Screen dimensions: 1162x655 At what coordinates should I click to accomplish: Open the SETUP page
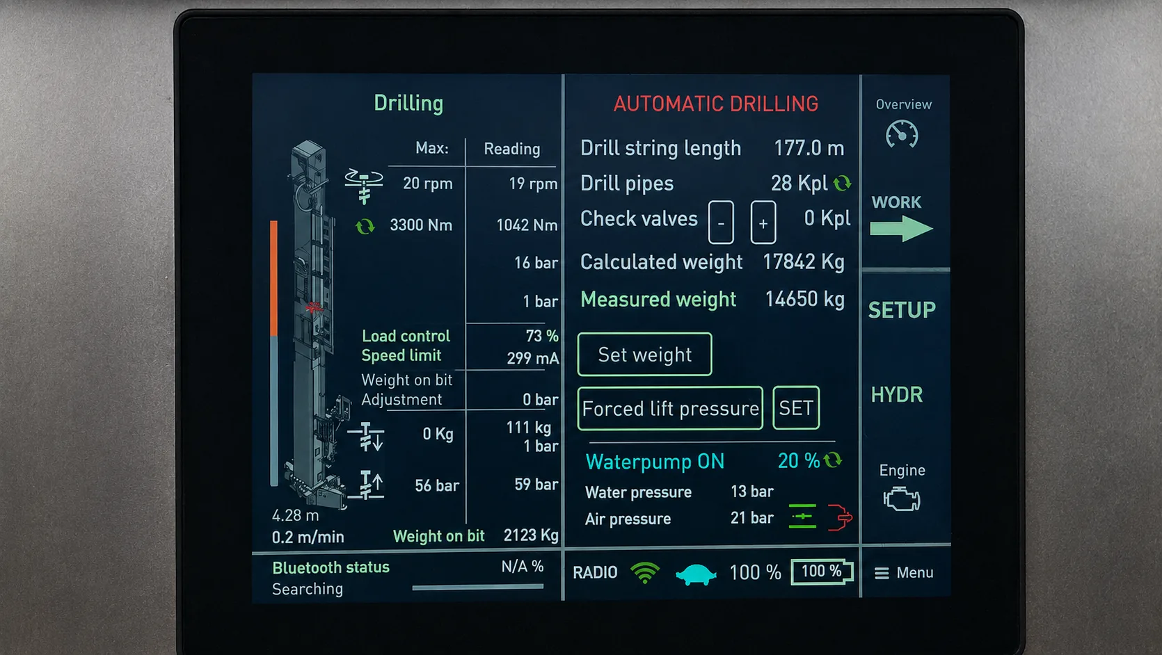click(902, 310)
